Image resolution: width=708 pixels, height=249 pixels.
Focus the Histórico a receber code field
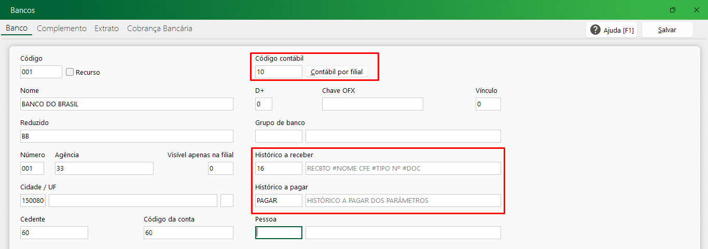[x=279, y=168]
